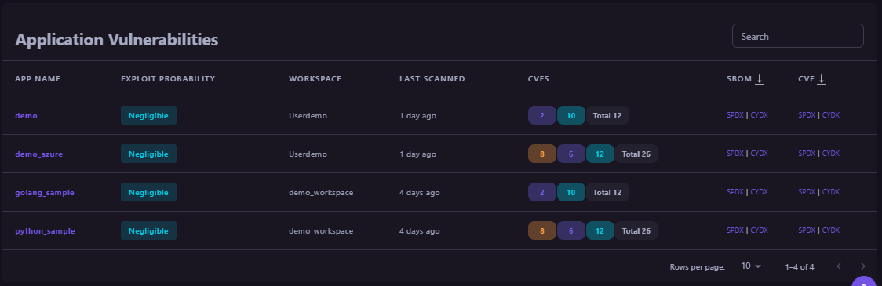
Task: Click Total 26 badge in python_sample row
Action: pos(636,230)
